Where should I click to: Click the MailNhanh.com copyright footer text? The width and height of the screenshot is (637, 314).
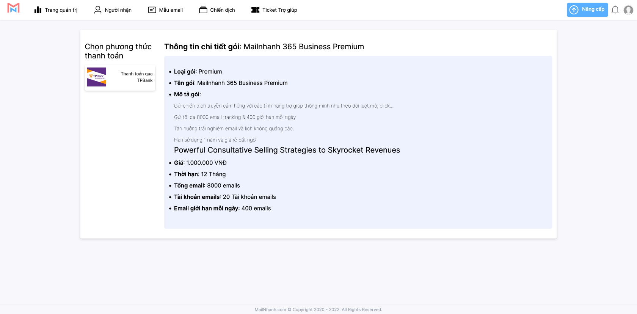318,309
